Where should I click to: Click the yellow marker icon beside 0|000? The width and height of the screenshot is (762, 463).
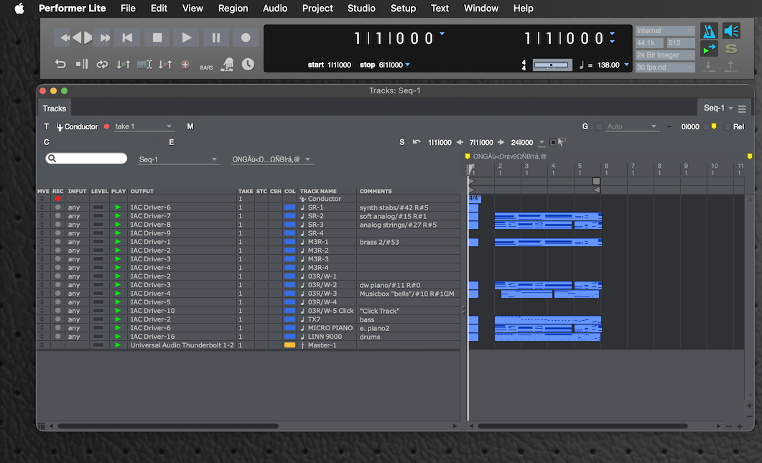[x=714, y=126]
